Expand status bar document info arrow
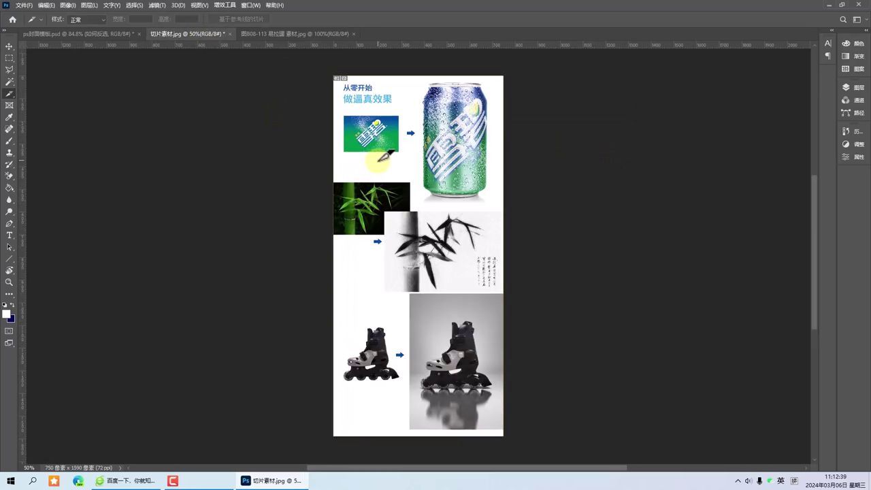This screenshot has height=490, width=871. click(120, 468)
